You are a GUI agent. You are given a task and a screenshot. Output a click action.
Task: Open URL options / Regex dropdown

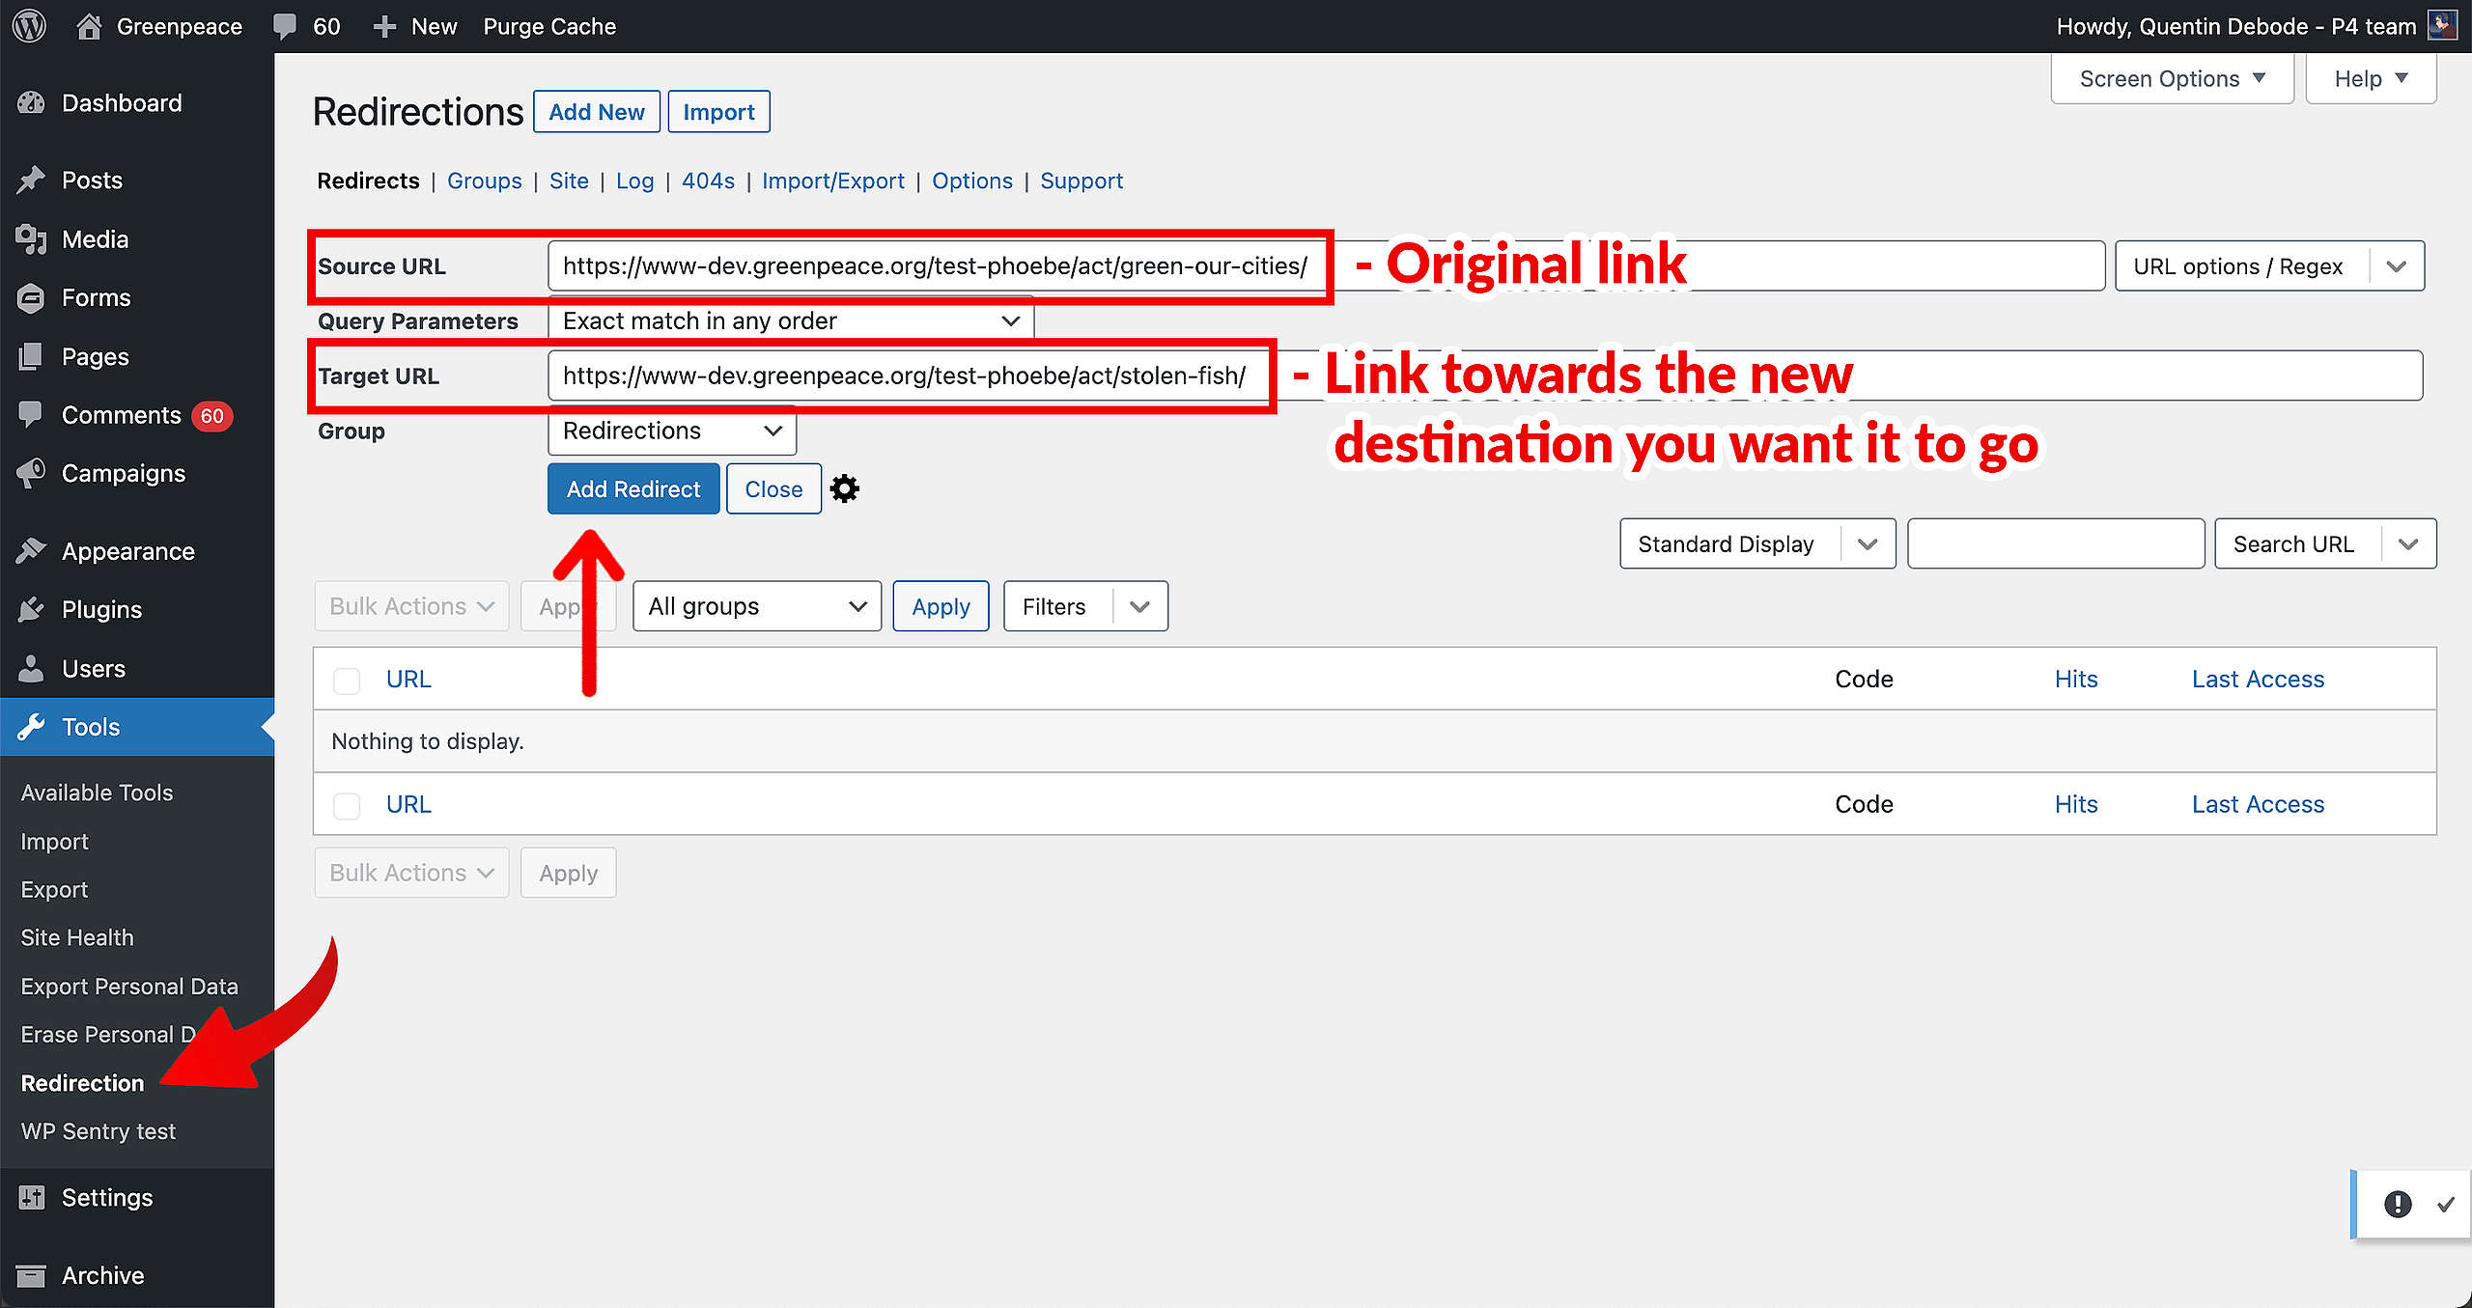(2269, 266)
